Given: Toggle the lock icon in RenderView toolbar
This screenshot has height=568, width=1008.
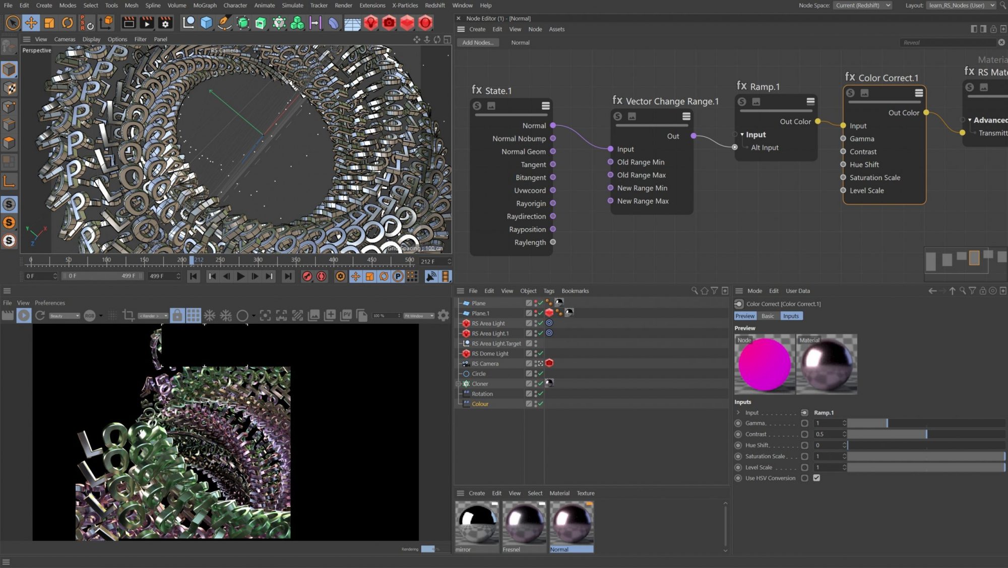Looking at the screenshot, I should [177, 316].
